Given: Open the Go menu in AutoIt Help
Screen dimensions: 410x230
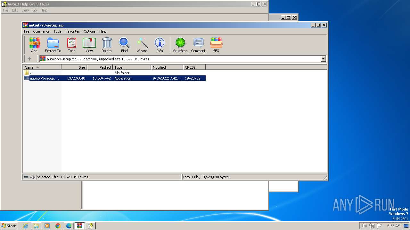Looking at the screenshot, I should pyautogui.click(x=34, y=10).
